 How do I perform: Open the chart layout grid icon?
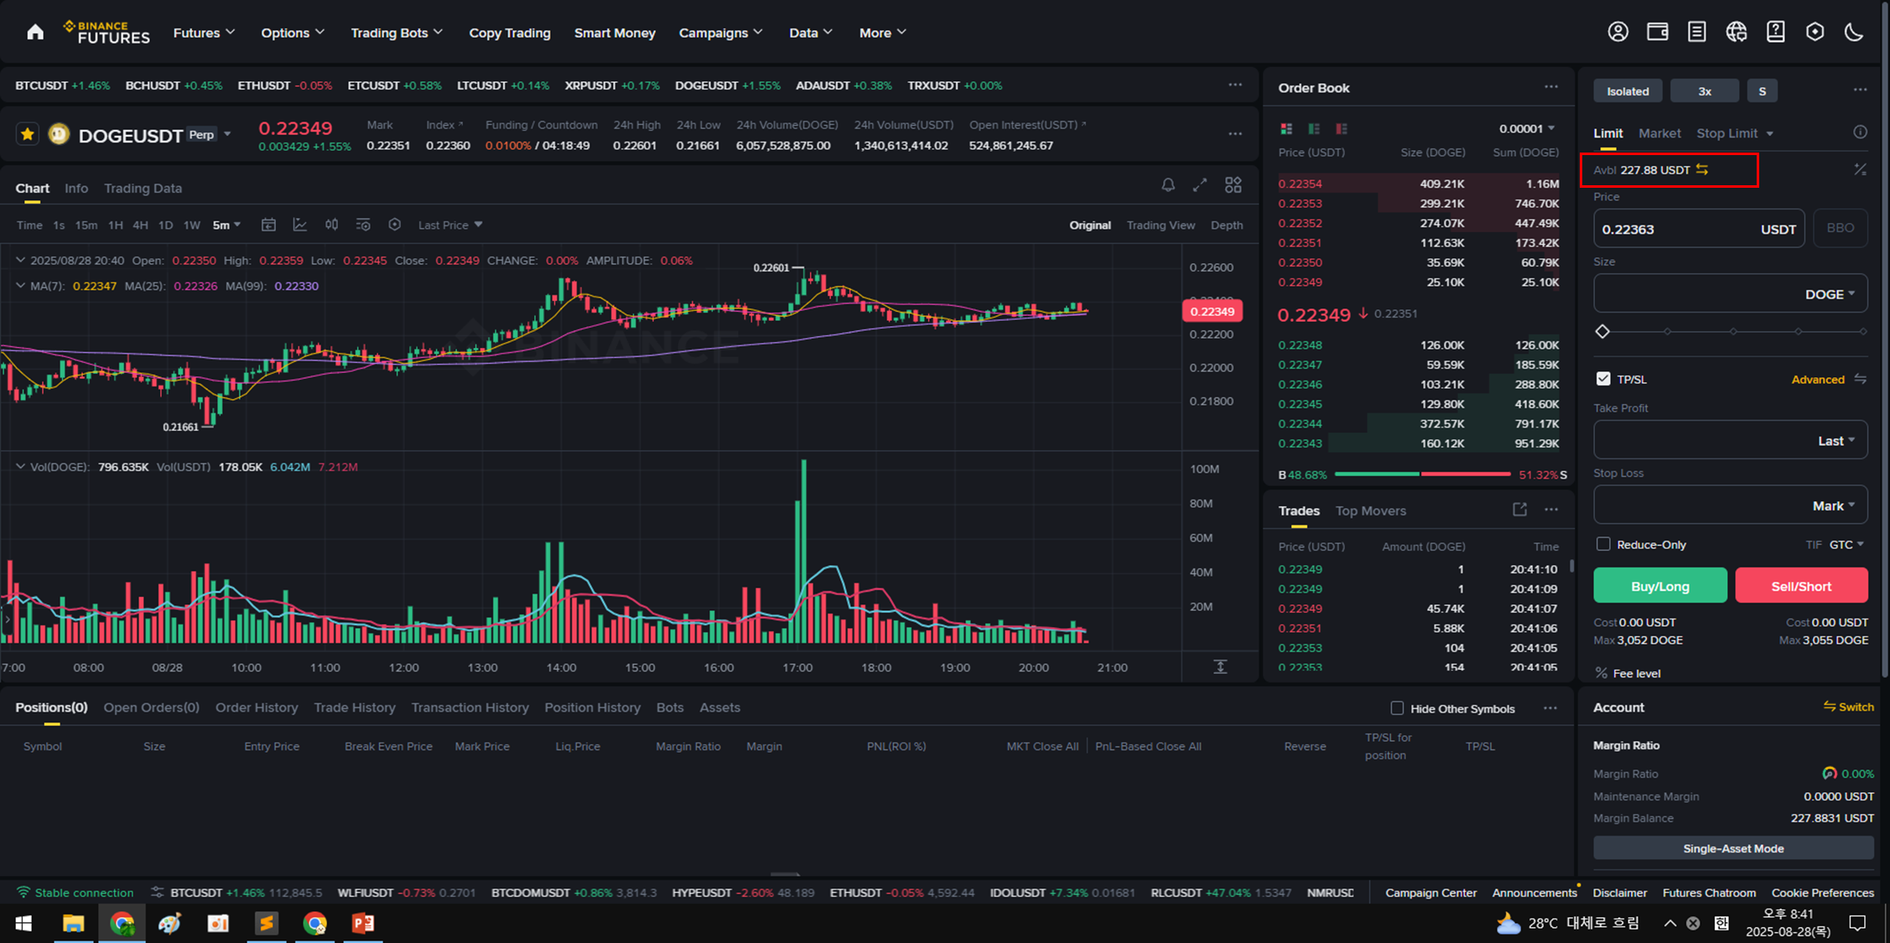pyautogui.click(x=1233, y=185)
